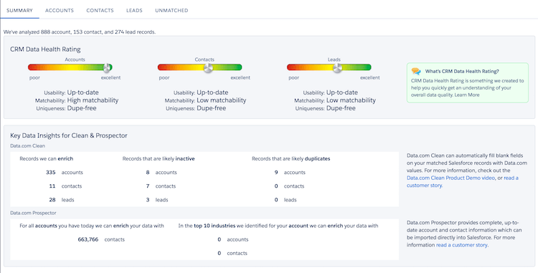
Task: Click 'Records we can enrich' heading
Action: point(47,158)
